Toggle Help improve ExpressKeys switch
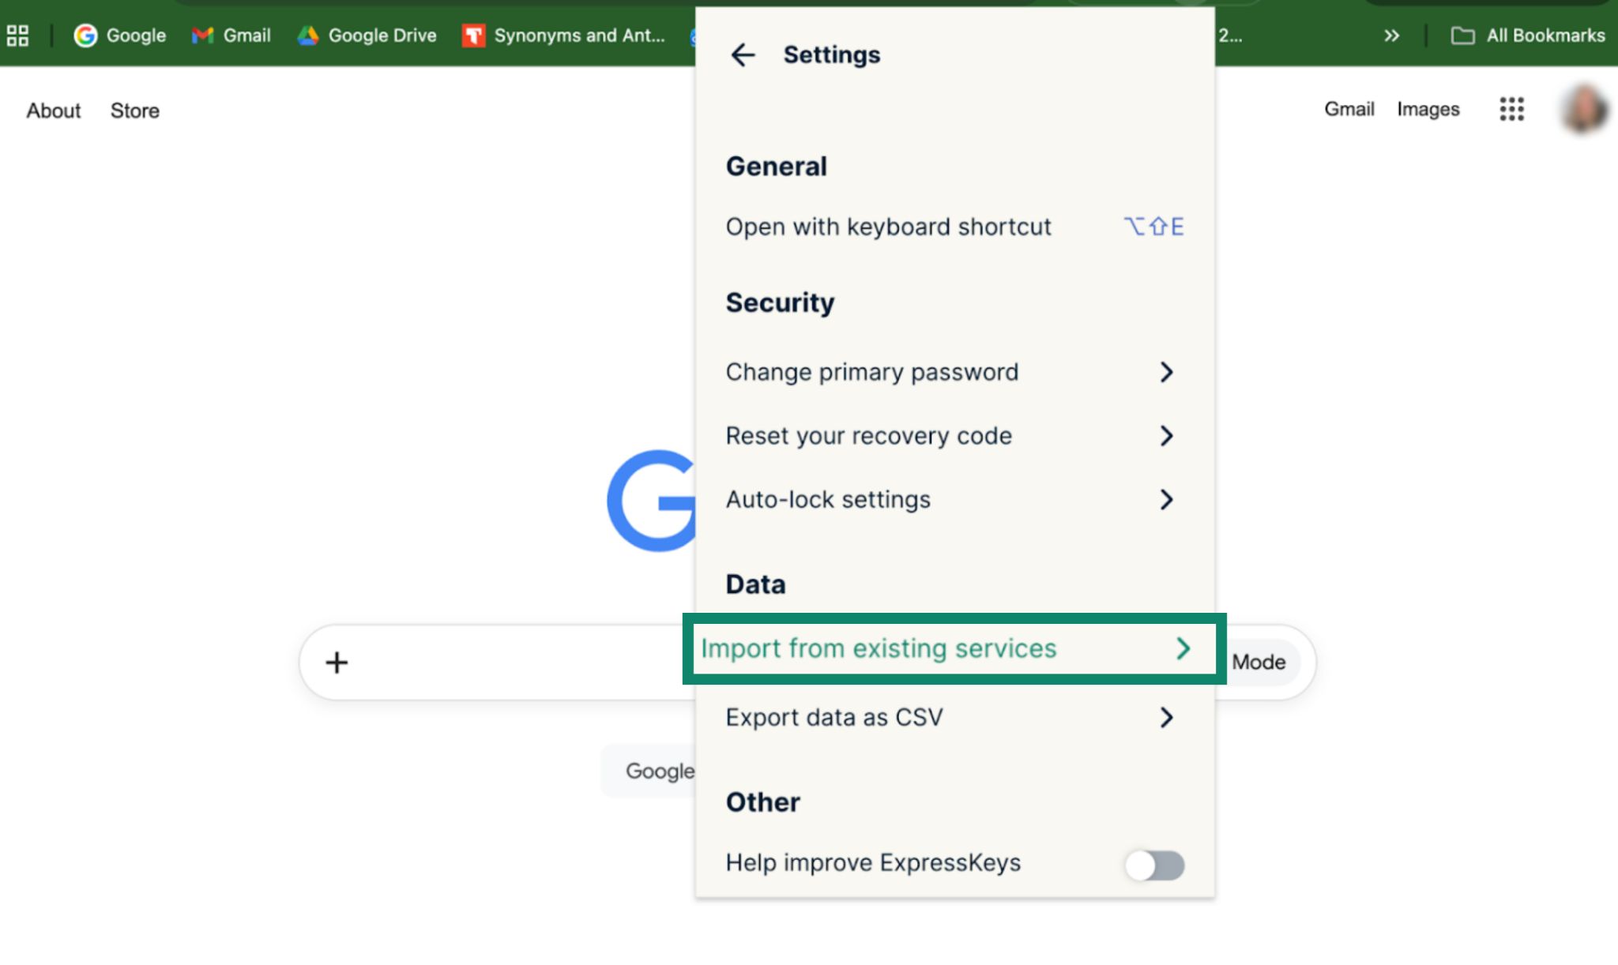The height and width of the screenshot is (965, 1618). [x=1154, y=865]
